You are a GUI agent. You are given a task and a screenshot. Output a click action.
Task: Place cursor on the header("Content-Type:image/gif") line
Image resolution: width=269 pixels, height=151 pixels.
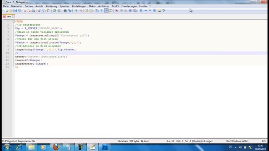[41, 57]
